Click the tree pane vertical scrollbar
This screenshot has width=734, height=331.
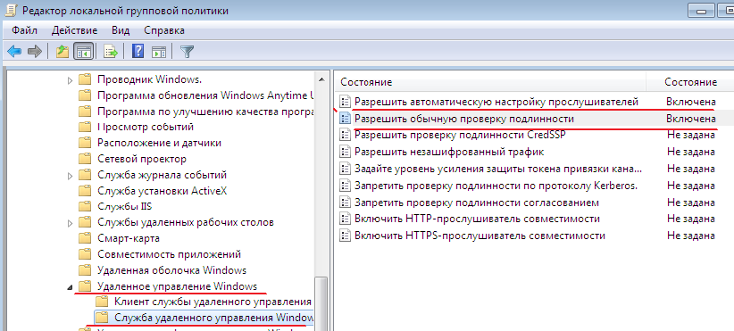pyautogui.click(x=321, y=200)
